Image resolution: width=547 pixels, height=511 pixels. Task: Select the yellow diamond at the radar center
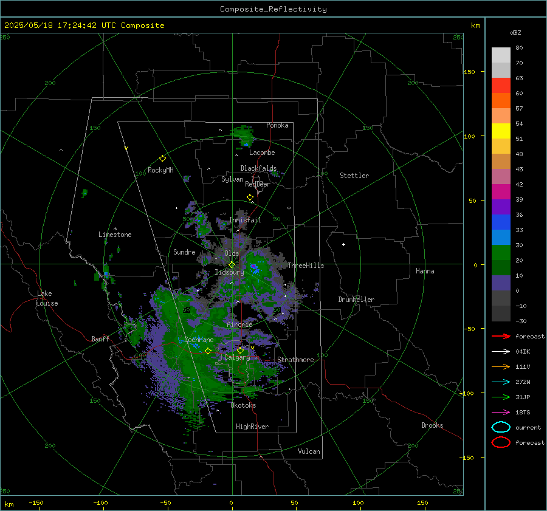click(232, 265)
